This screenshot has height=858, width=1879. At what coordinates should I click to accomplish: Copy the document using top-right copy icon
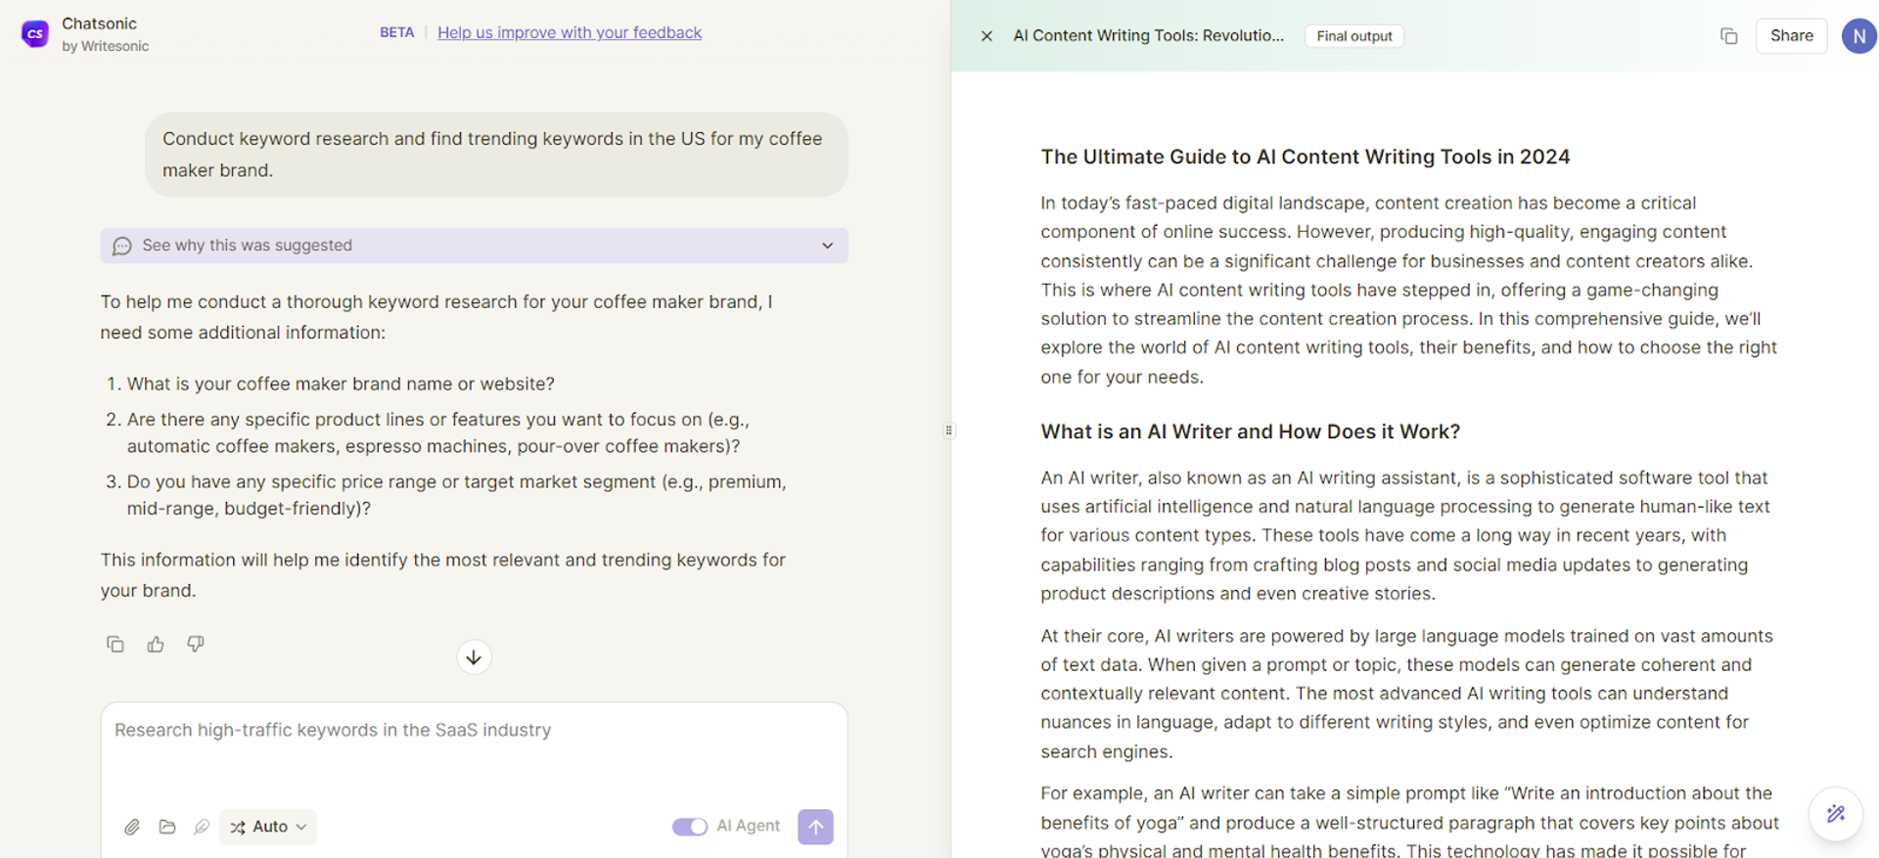coord(1729,36)
